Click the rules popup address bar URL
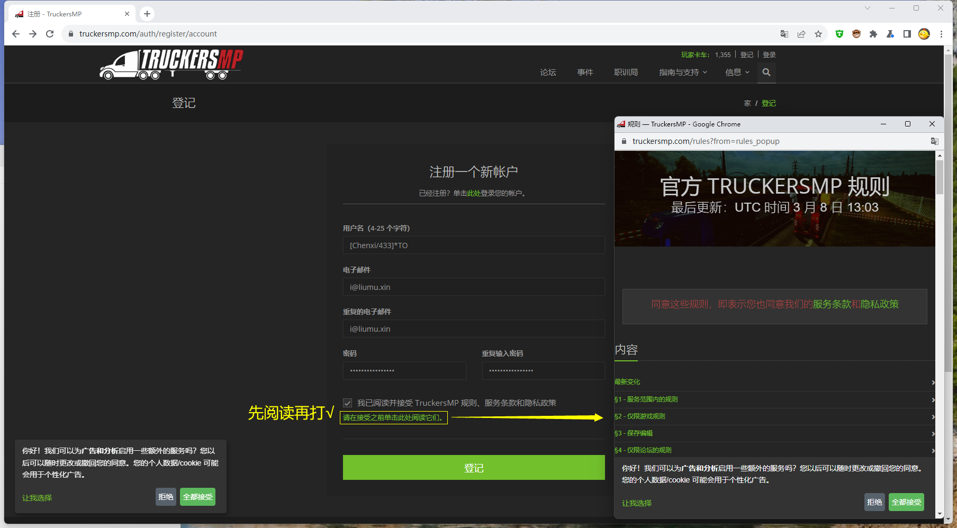957x528 pixels. [x=706, y=141]
